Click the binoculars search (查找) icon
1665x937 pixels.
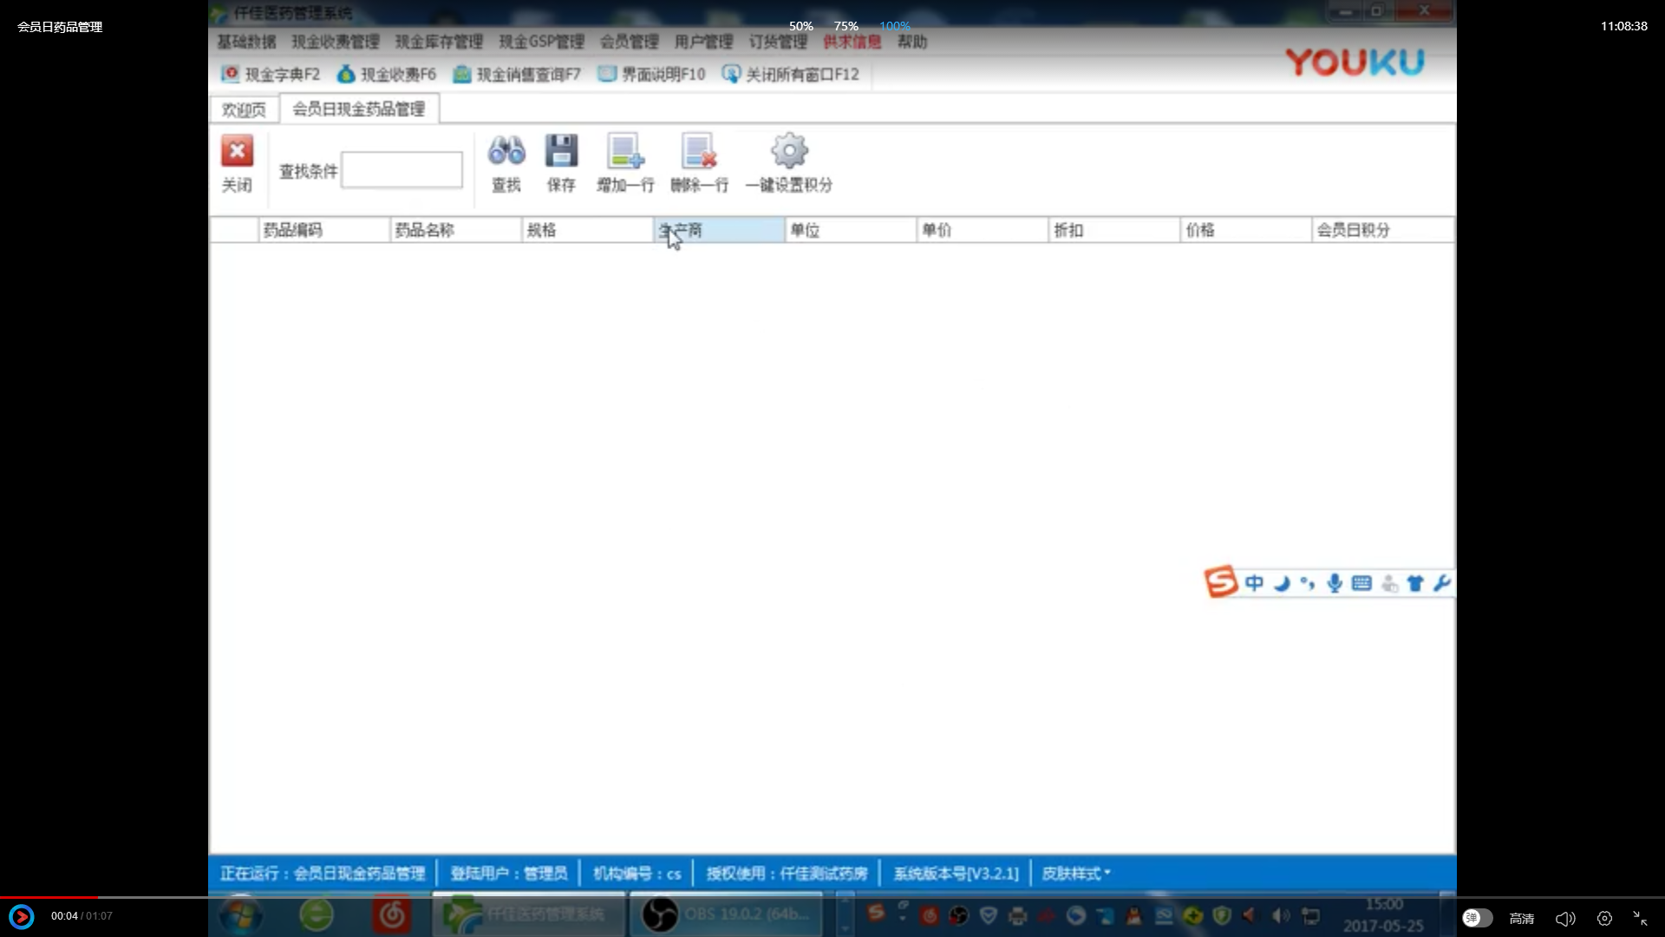(506, 152)
